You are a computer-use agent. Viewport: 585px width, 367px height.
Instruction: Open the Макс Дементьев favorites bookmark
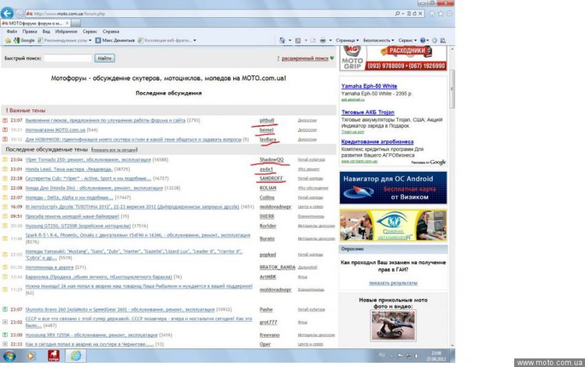[114, 41]
